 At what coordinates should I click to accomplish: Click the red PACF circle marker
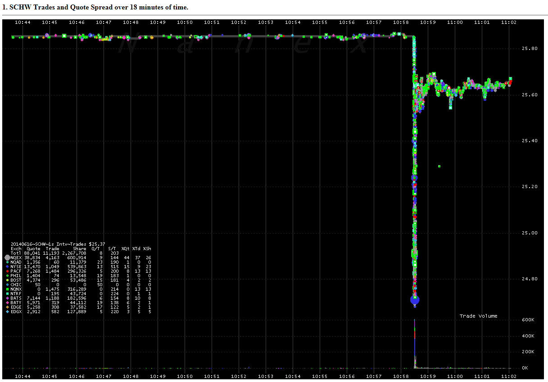7,271
